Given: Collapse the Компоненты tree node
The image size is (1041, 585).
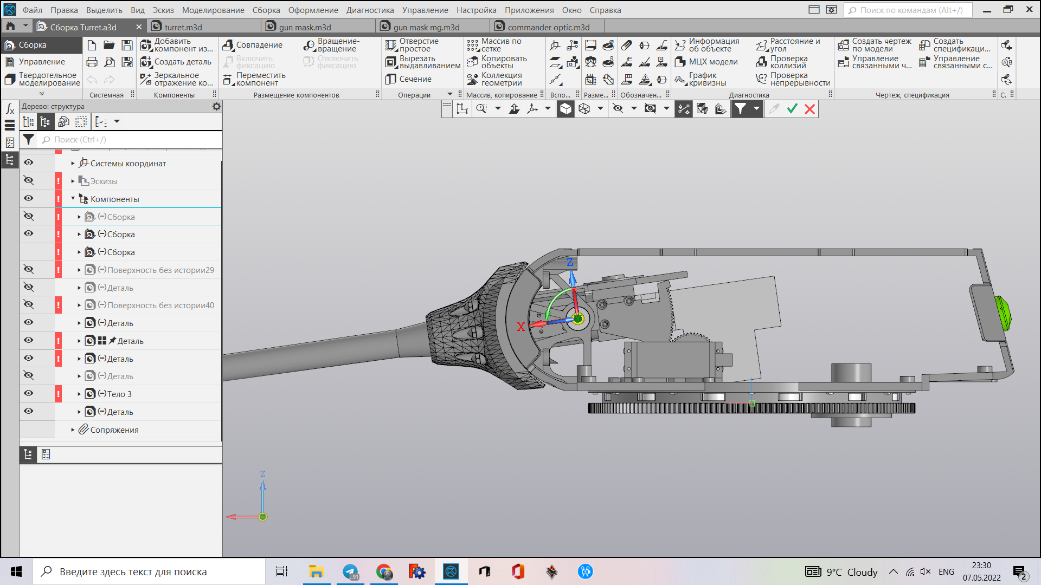Looking at the screenshot, I should (73, 199).
